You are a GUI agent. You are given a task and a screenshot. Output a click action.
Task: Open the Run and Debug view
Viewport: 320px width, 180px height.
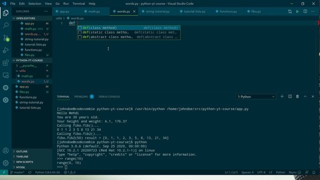coord(5,50)
